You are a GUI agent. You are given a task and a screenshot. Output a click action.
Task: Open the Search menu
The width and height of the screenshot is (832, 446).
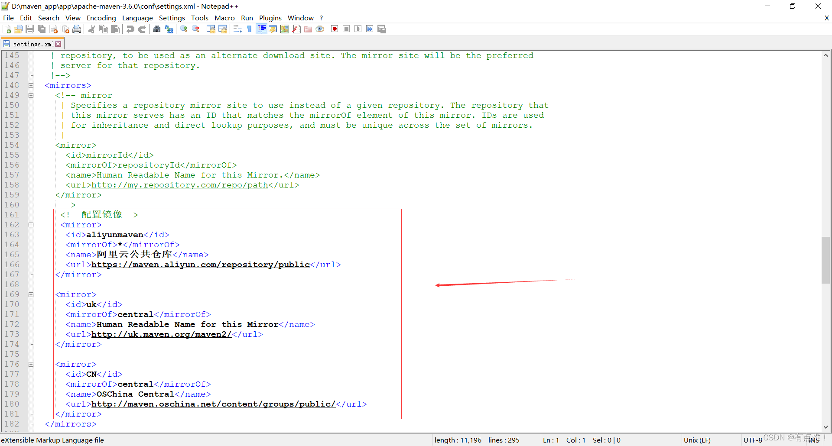(x=49, y=18)
